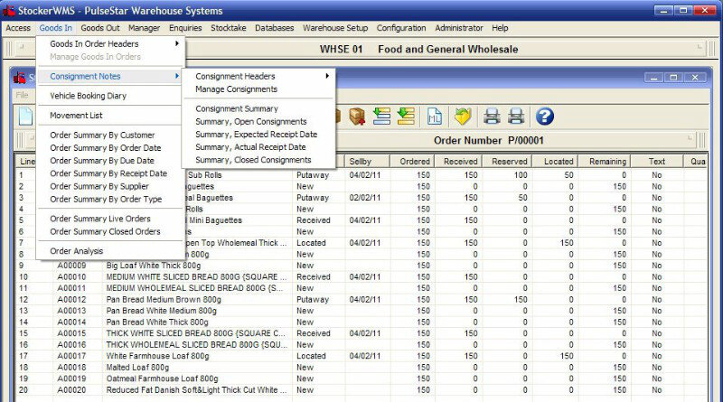Open Order Analysis from Goods In menu
The width and height of the screenshot is (723, 402).
pos(77,251)
